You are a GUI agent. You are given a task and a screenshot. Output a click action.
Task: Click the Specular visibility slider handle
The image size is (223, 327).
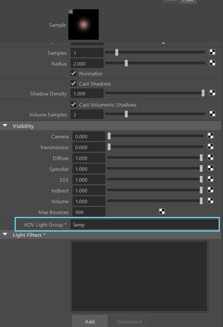pos(201,169)
